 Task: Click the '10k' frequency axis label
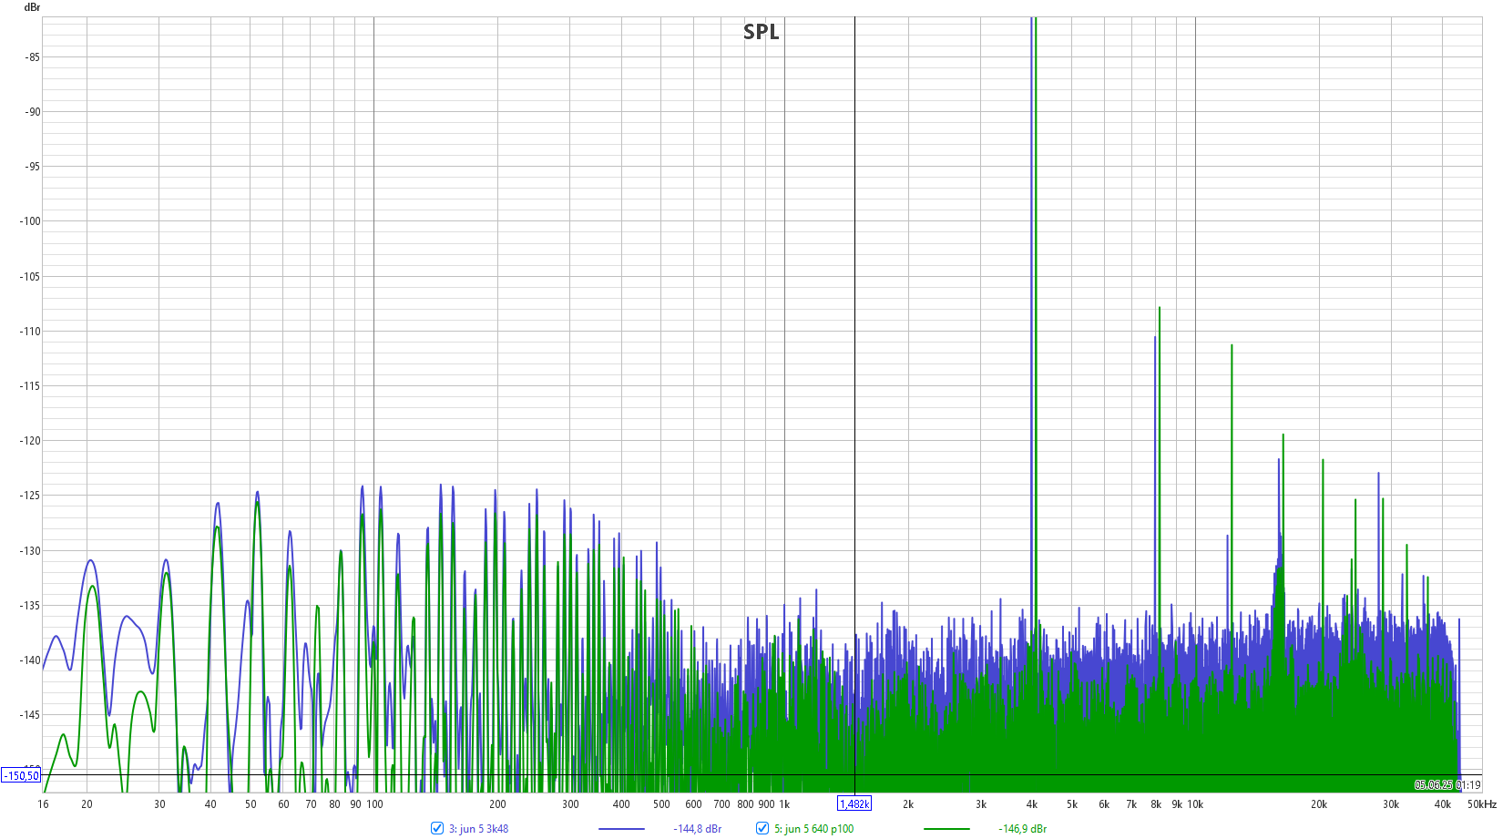1195,804
